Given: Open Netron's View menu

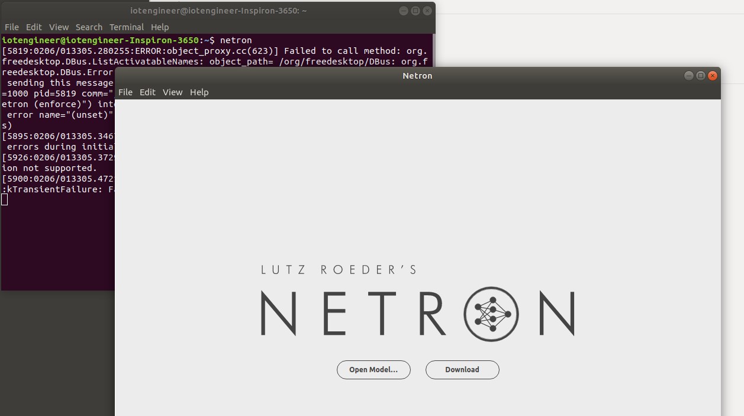Looking at the screenshot, I should 172,92.
